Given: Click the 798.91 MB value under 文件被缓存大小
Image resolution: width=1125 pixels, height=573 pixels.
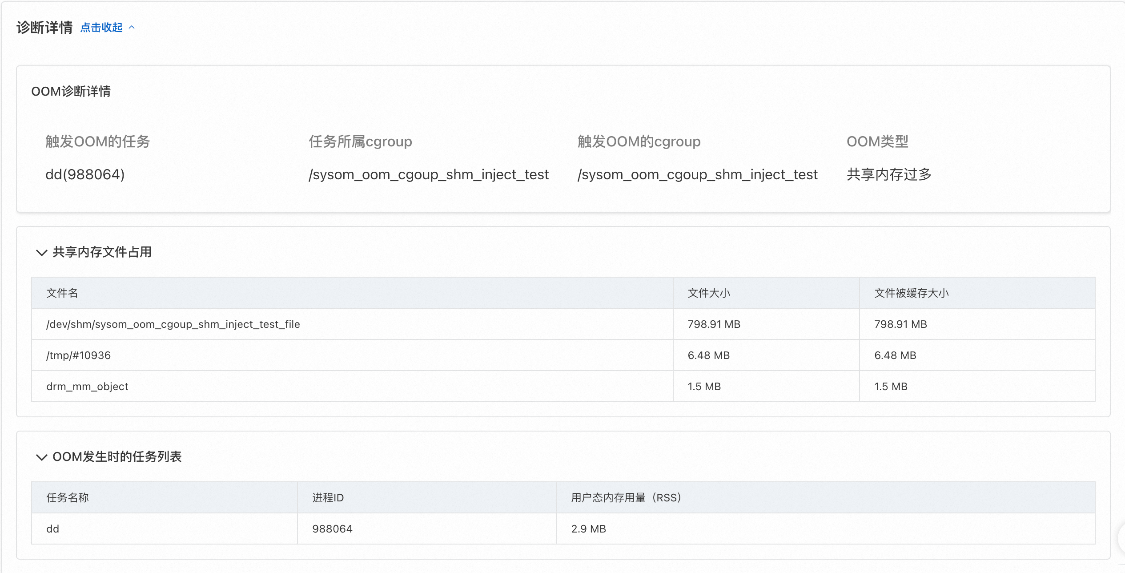Looking at the screenshot, I should pos(900,324).
